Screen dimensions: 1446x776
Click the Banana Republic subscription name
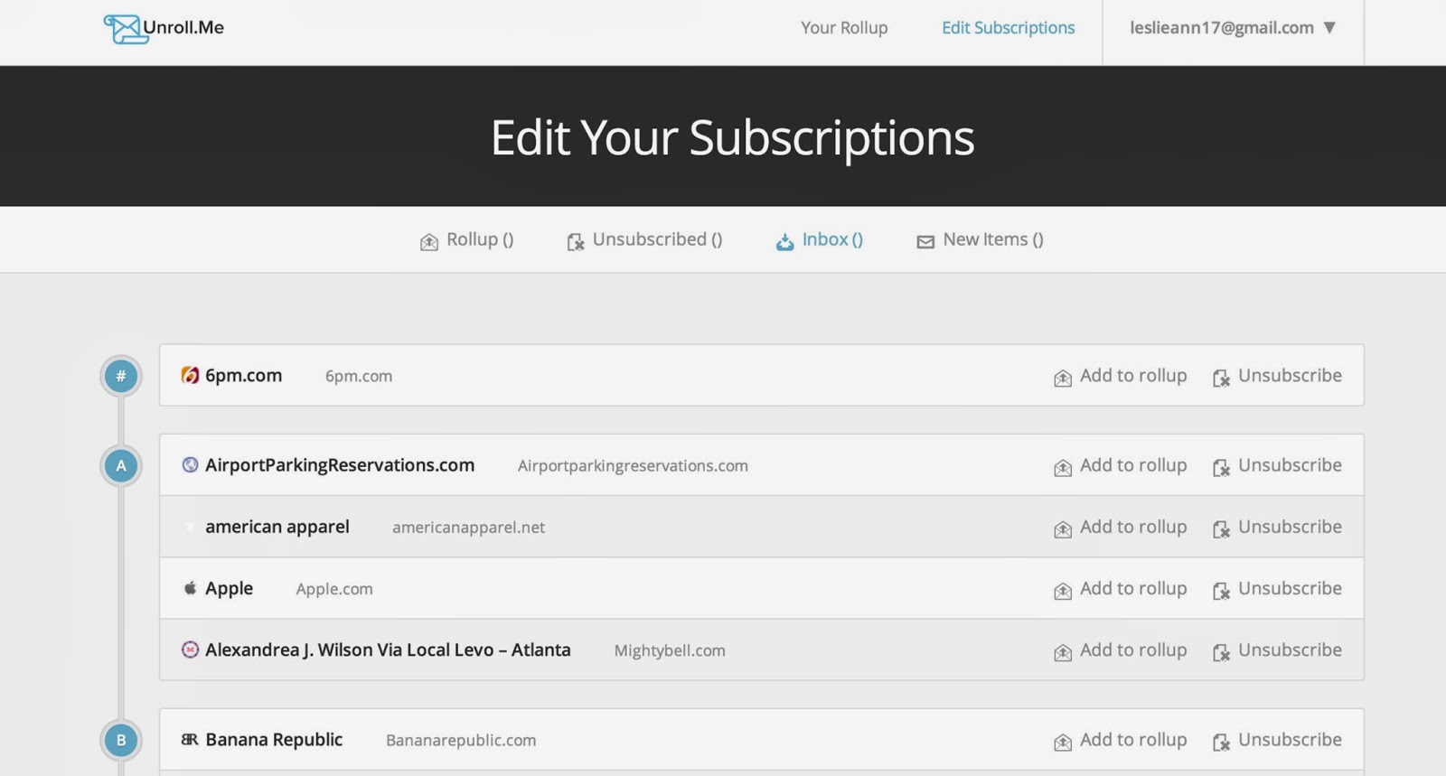coord(274,740)
